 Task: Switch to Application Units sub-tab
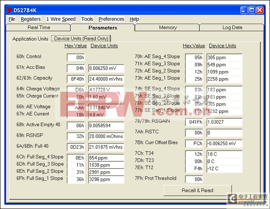click(x=30, y=39)
